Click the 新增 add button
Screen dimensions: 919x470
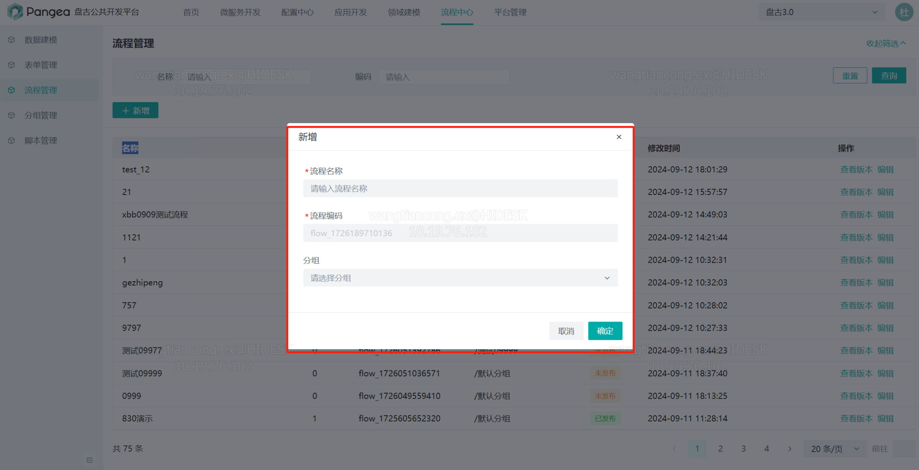click(x=136, y=110)
